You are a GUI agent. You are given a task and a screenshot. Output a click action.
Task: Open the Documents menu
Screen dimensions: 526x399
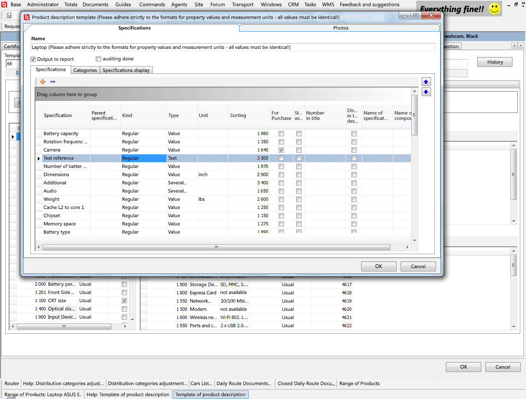[95, 5]
